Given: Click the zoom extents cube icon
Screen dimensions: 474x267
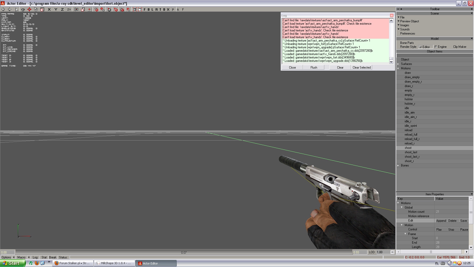Looking at the screenshot, I should pyautogui.click(x=135, y=9).
